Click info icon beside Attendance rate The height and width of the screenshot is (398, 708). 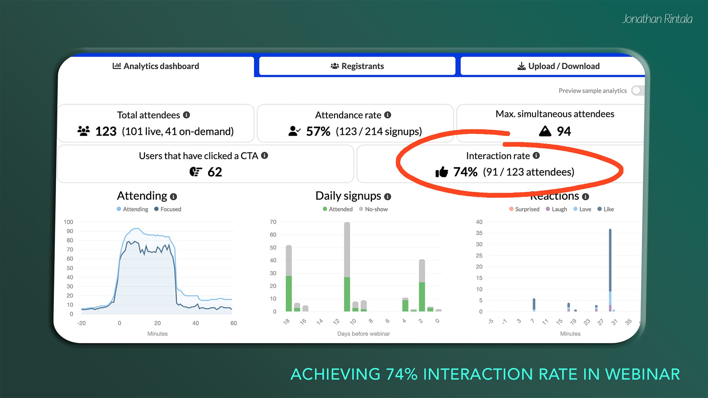[388, 115]
